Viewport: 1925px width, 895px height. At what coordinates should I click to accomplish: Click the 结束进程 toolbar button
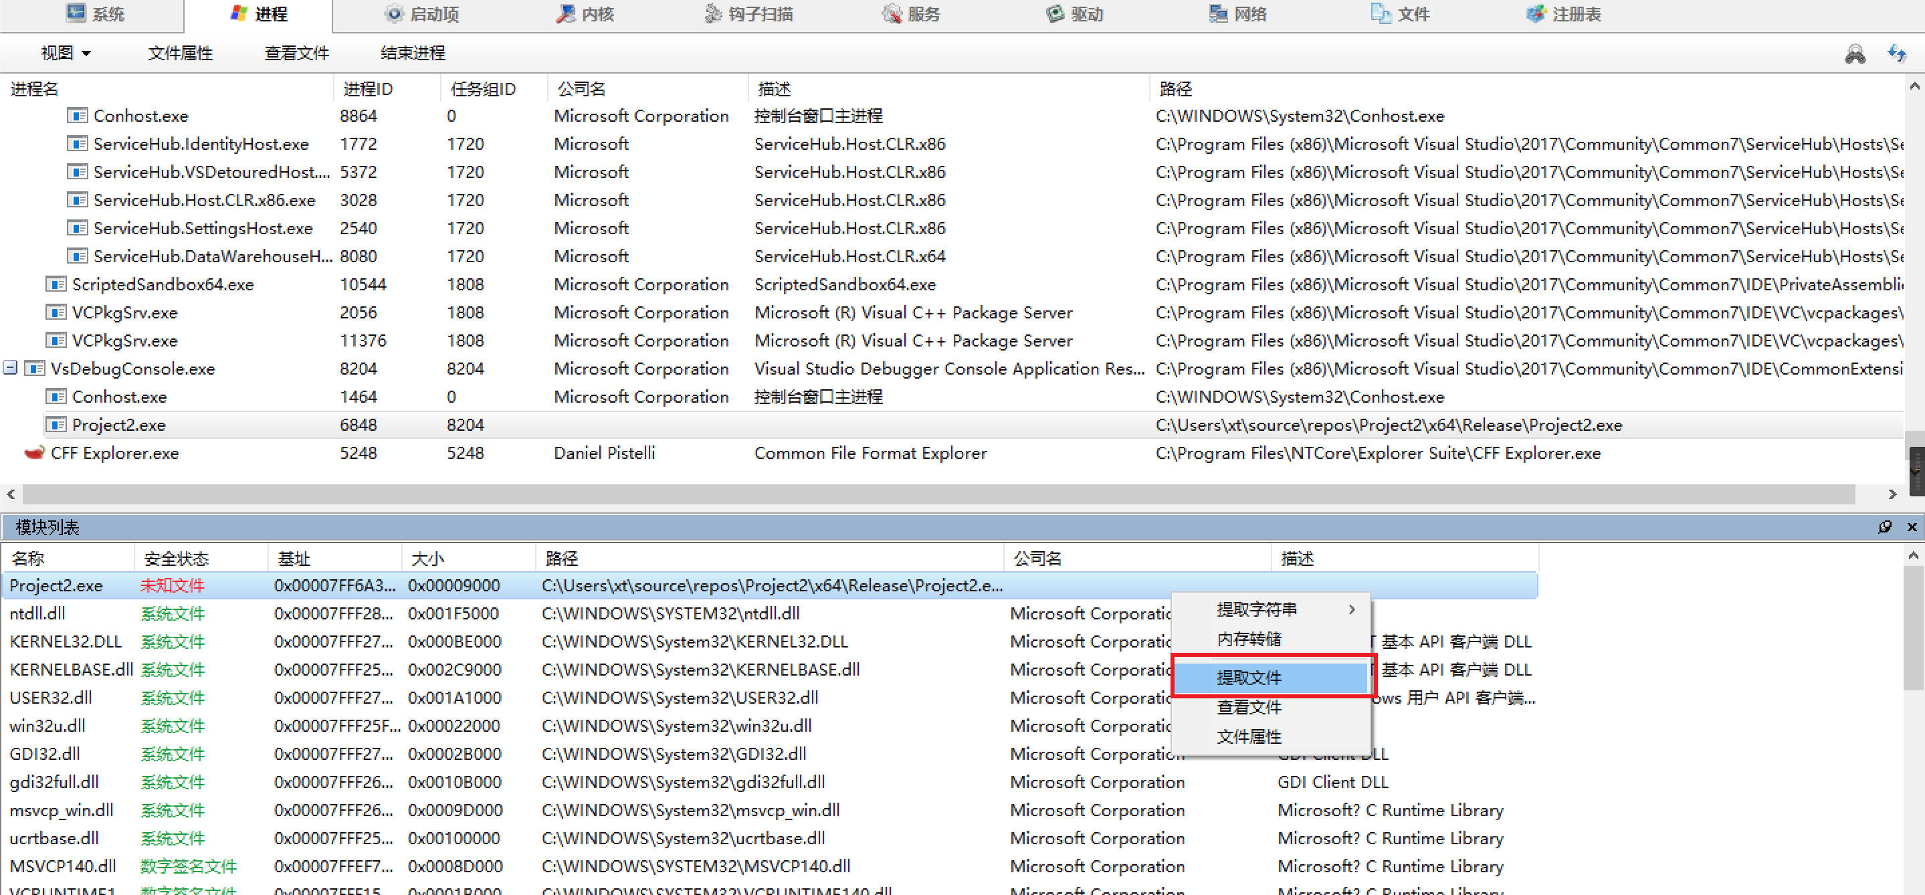[x=413, y=53]
